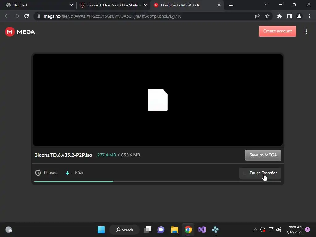Click the KB/s speed readout
The width and height of the screenshot is (316, 237).
(77, 173)
